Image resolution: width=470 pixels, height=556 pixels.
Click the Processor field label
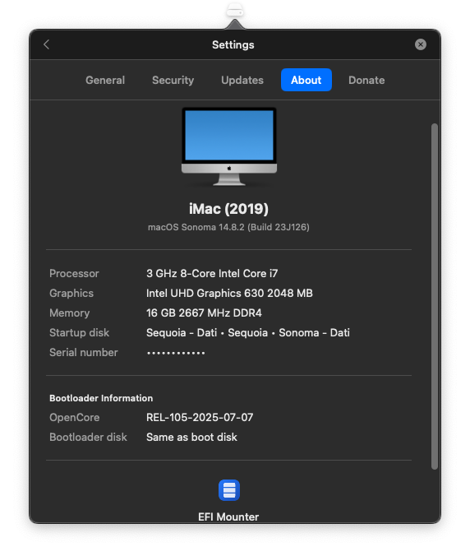74,273
